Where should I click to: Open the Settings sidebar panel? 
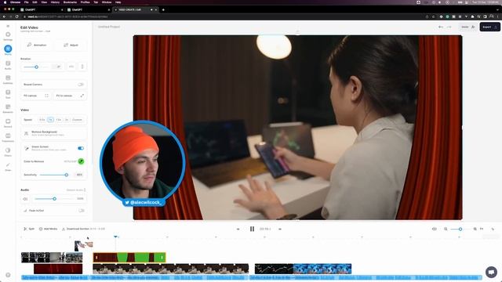click(x=8, y=36)
